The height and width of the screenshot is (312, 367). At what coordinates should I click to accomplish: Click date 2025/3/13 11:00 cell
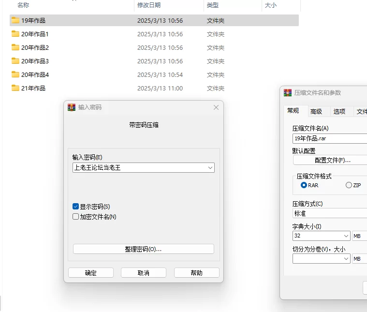(160, 89)
